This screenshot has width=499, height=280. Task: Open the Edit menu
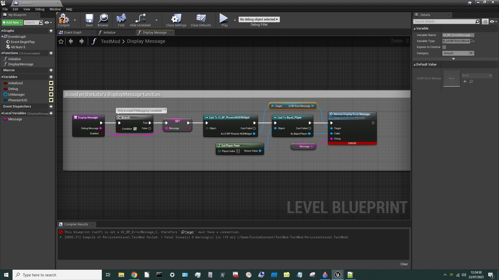coord(15,9)
